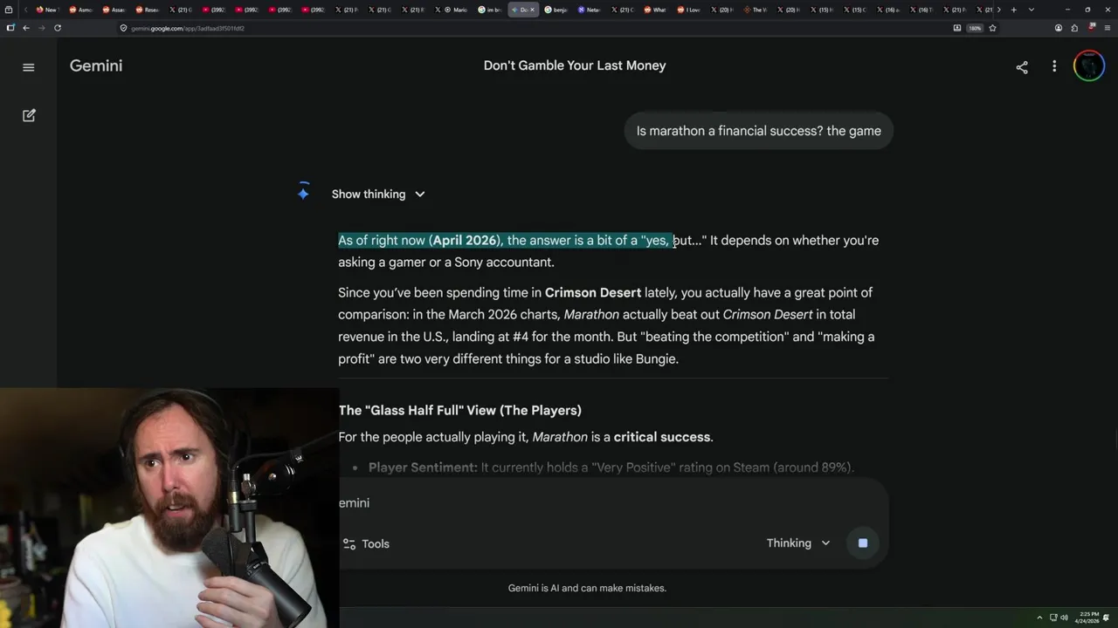Switch to the 'I Love' Reddit tab
The image size is (1118, 628).
click(688, 10)
